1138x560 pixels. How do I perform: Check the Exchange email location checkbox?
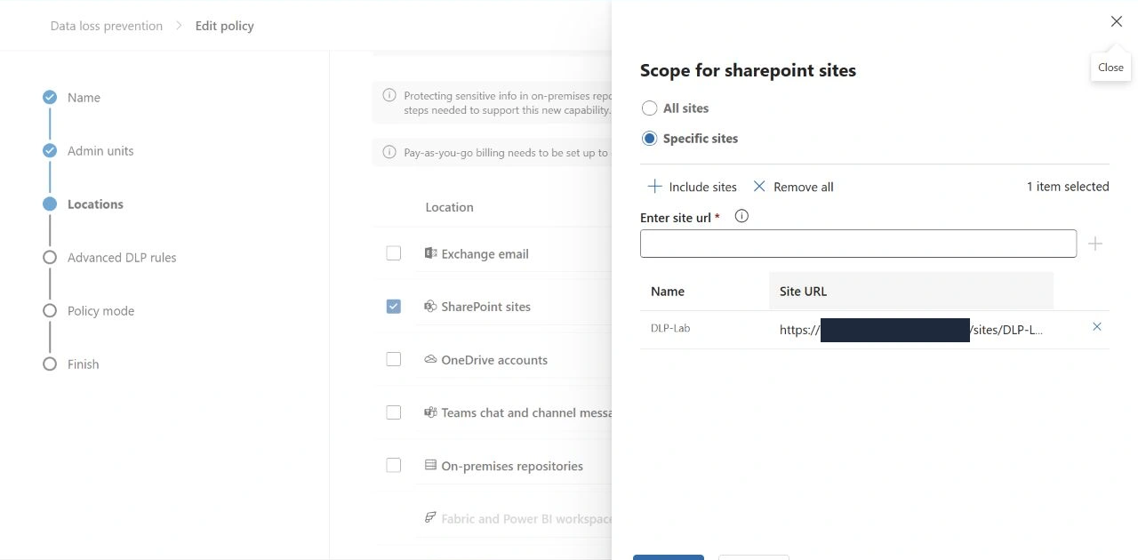[x=394, y=253]
